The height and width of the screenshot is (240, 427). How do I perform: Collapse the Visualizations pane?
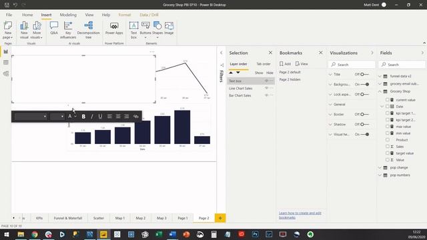(x=372, y=53)
